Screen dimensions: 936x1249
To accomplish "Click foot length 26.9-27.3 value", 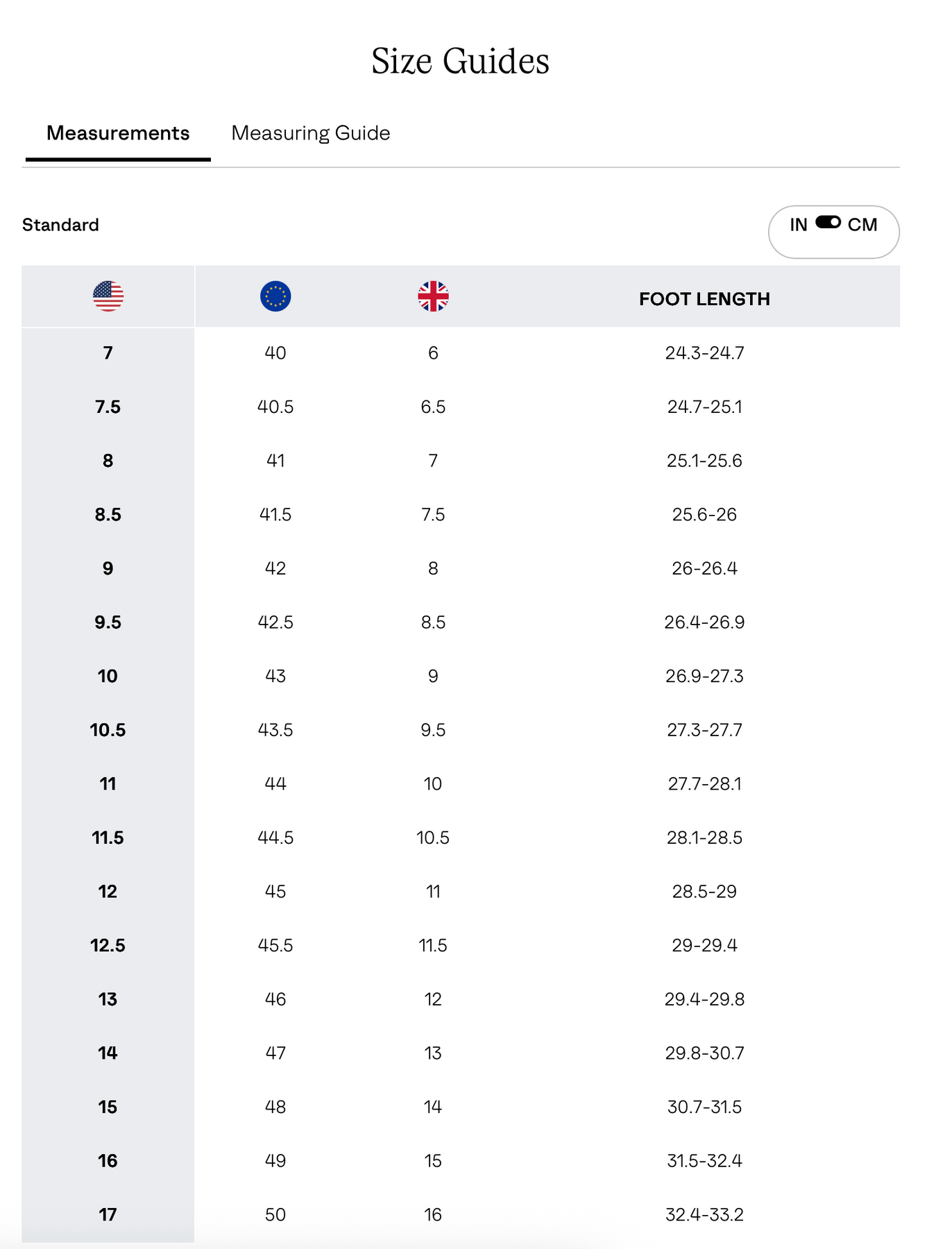I will point(704,677).
